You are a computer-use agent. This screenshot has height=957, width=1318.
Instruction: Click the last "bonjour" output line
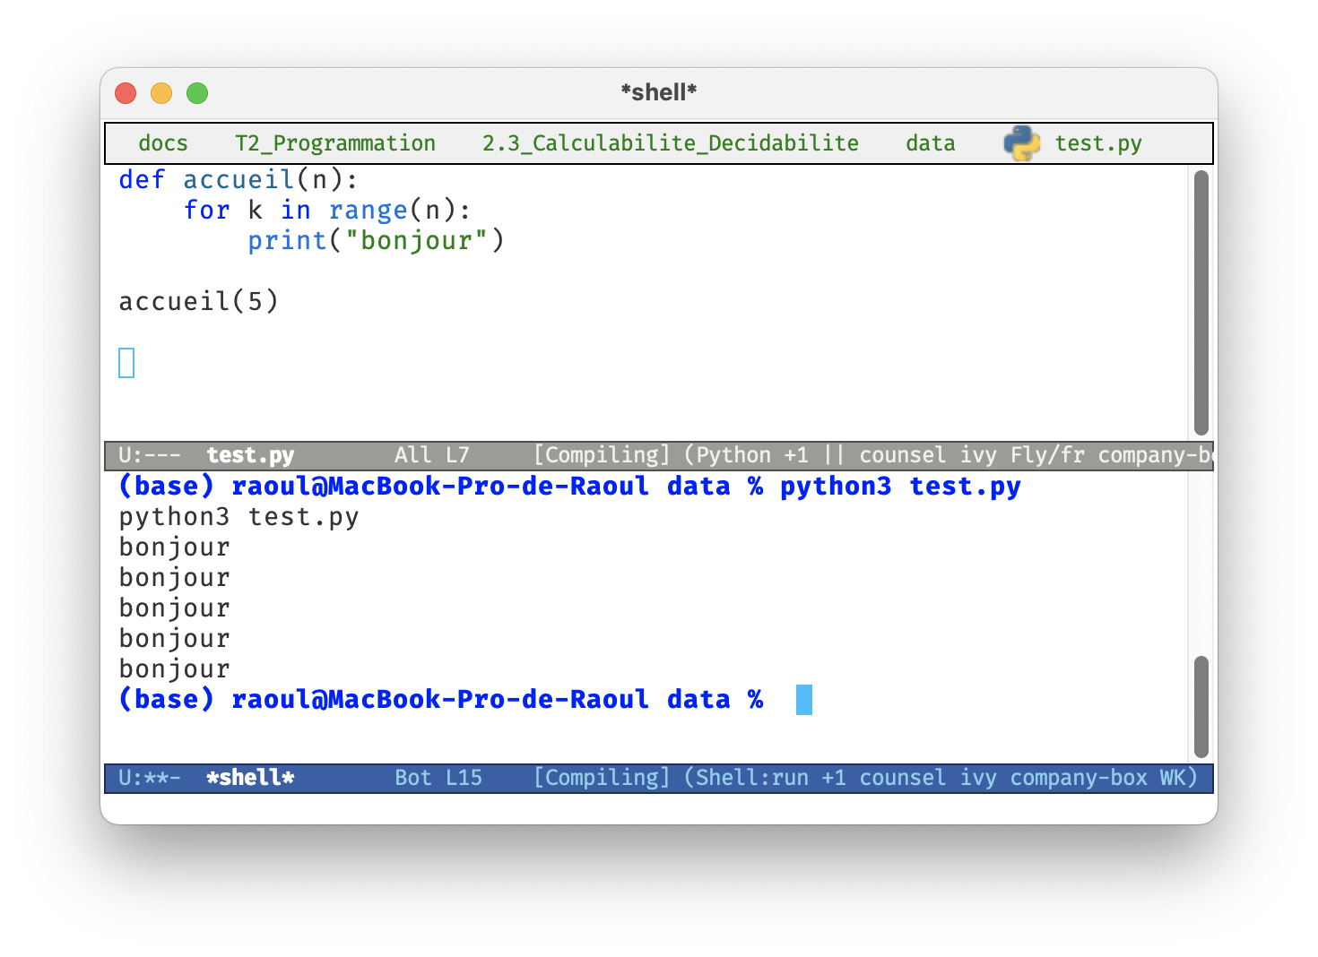click(175, 669)
